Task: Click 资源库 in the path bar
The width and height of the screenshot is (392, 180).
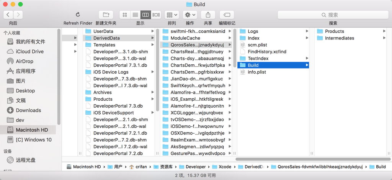Action: pos(163,167)
